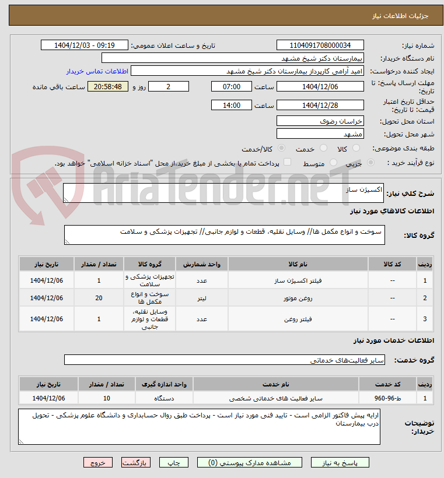Click quantity cell showing 20
The height and width of the screenshot is (478, 444).
click(x=99, y=298)
